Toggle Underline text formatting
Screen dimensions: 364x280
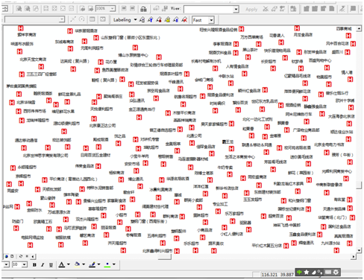point(51,264)
